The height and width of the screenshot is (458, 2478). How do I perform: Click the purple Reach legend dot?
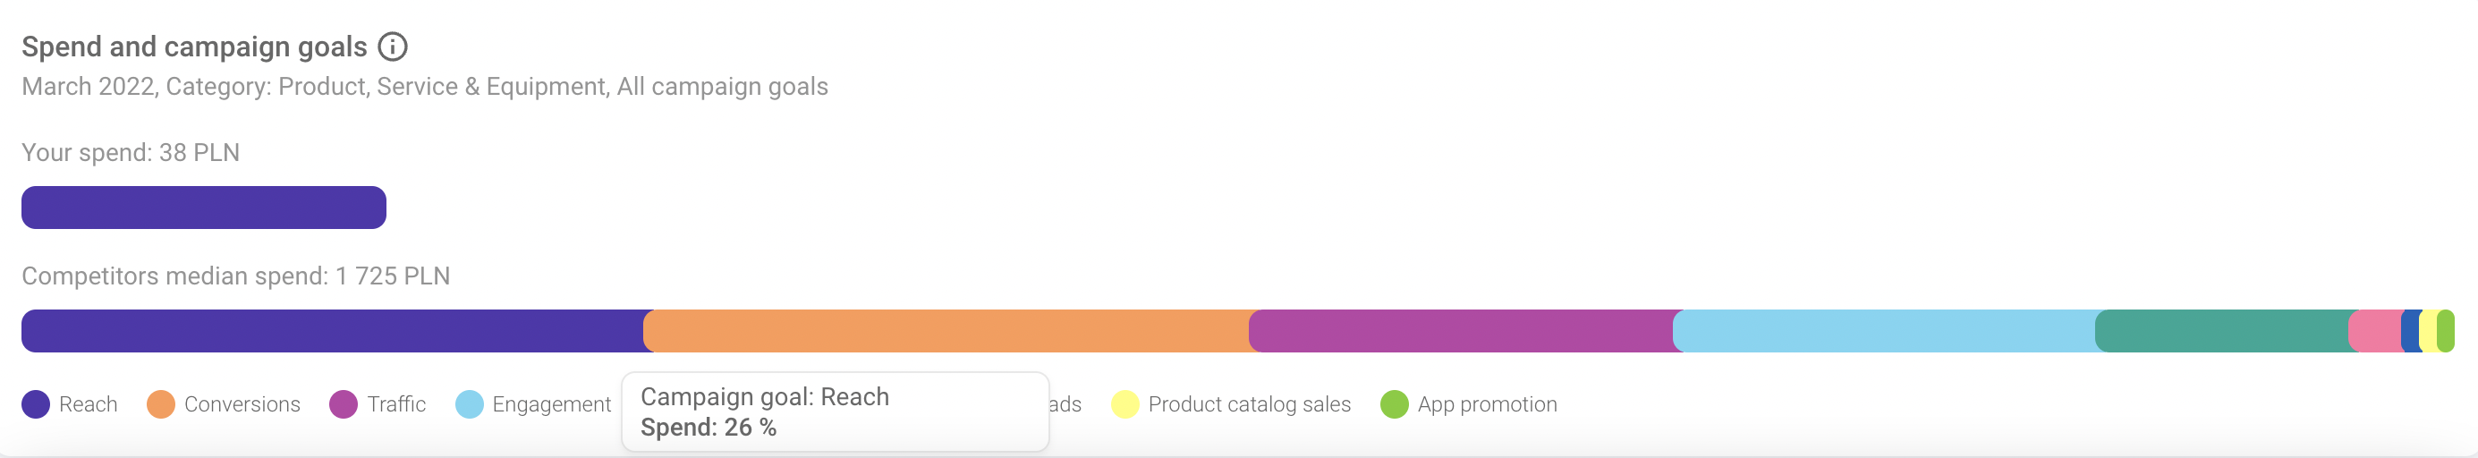[x=36, y=404]
